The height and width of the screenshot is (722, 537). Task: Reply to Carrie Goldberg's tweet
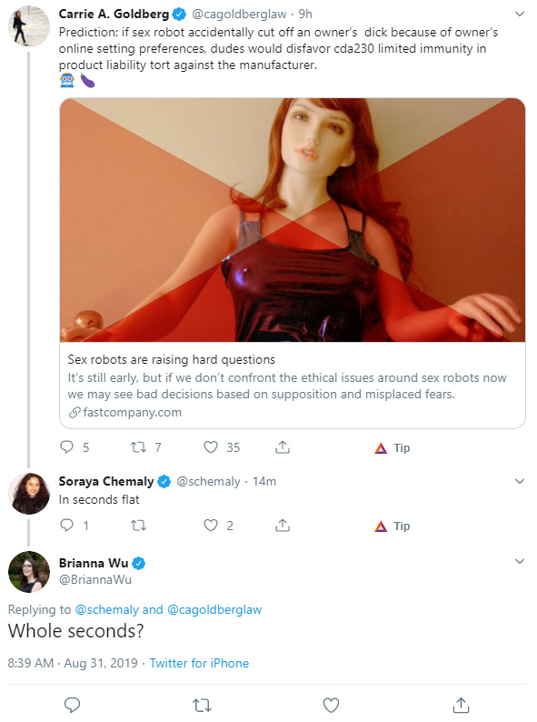point(67,447)
